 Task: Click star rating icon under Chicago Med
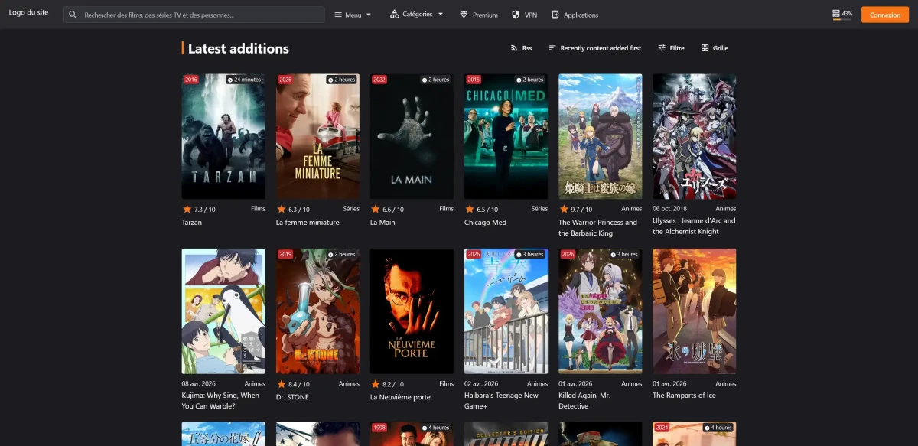(x=469, y=209)
